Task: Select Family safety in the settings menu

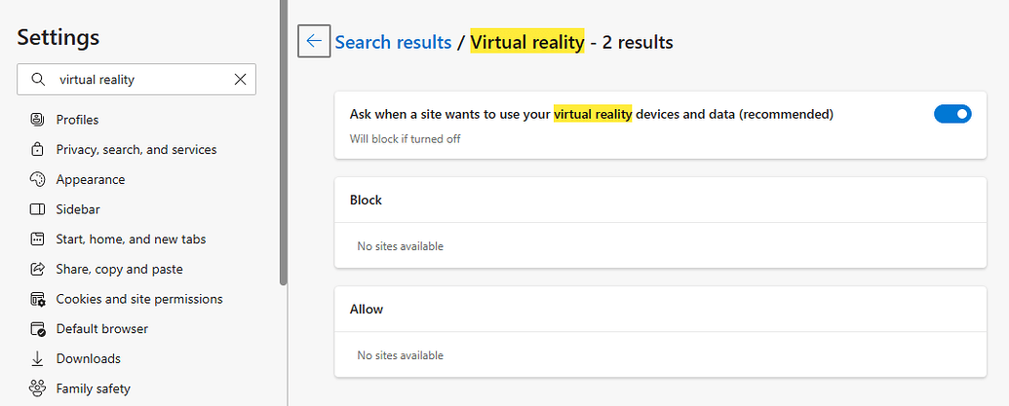Action: click(94, 388)
